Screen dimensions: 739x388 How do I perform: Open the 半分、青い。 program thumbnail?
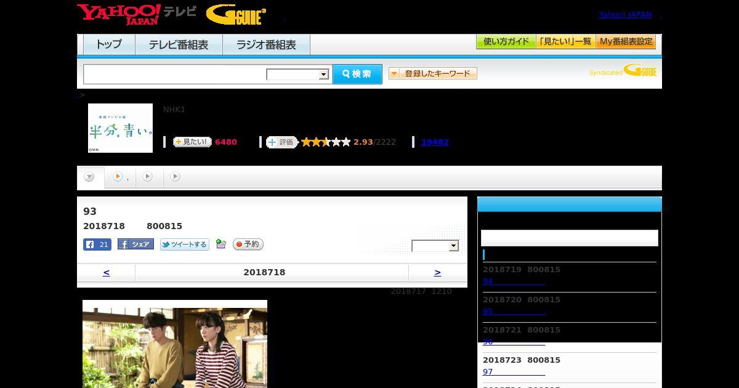(x=120, y=128)
